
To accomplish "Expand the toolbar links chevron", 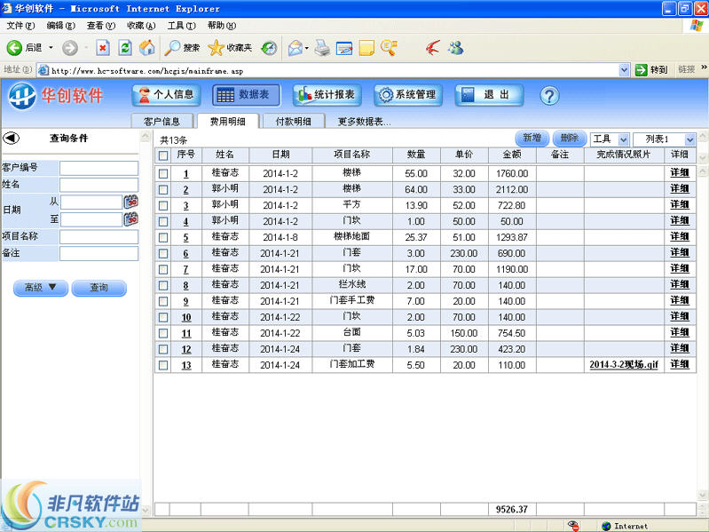I will pos(704,67).
